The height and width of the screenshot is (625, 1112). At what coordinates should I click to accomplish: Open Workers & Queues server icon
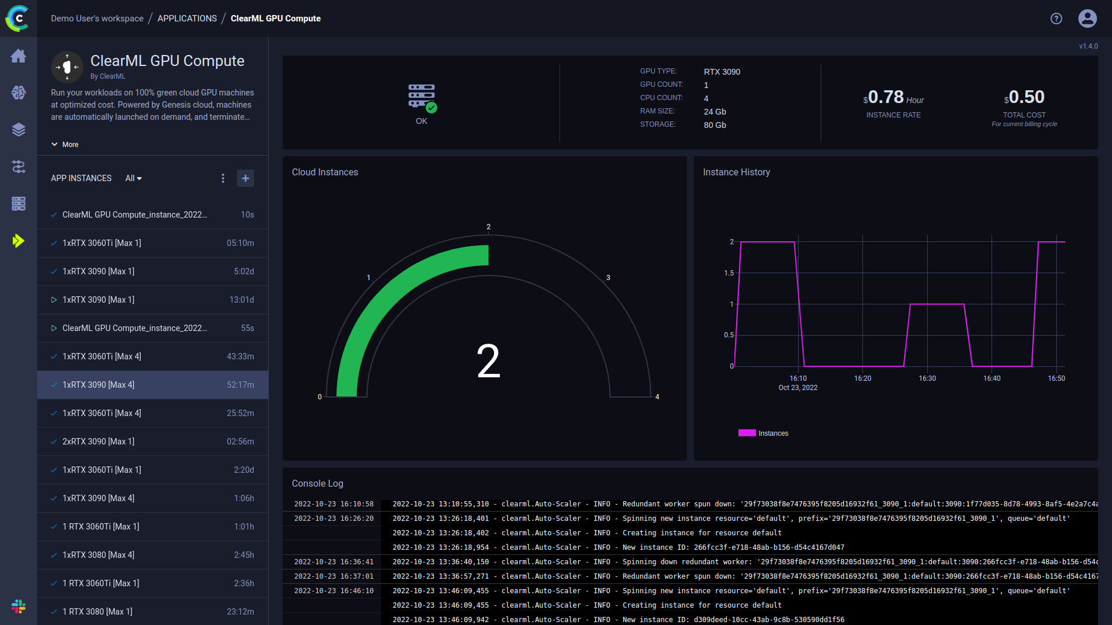19,204
